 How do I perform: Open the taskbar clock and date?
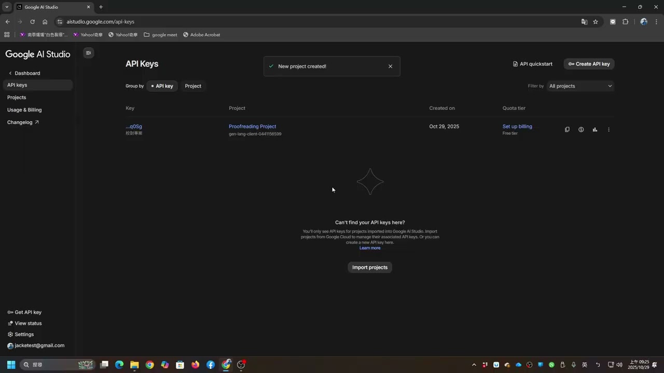(x=639, y=365)
